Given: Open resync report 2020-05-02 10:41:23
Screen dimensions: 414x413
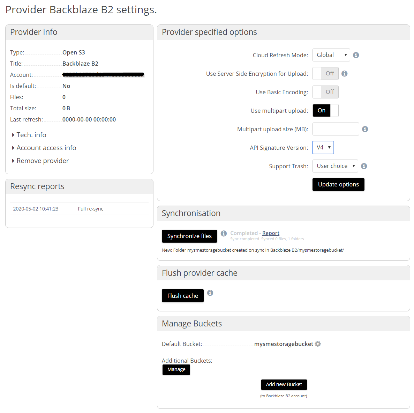Looking at the screenshot, I should pos(36,209).
